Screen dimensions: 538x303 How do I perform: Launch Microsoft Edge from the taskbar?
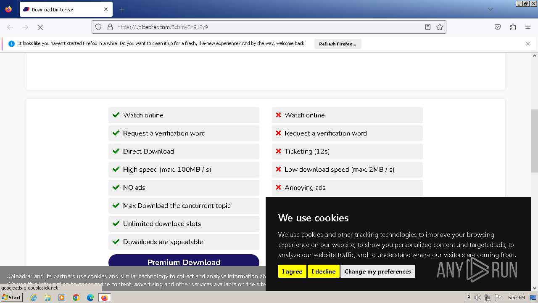[90, 298]
